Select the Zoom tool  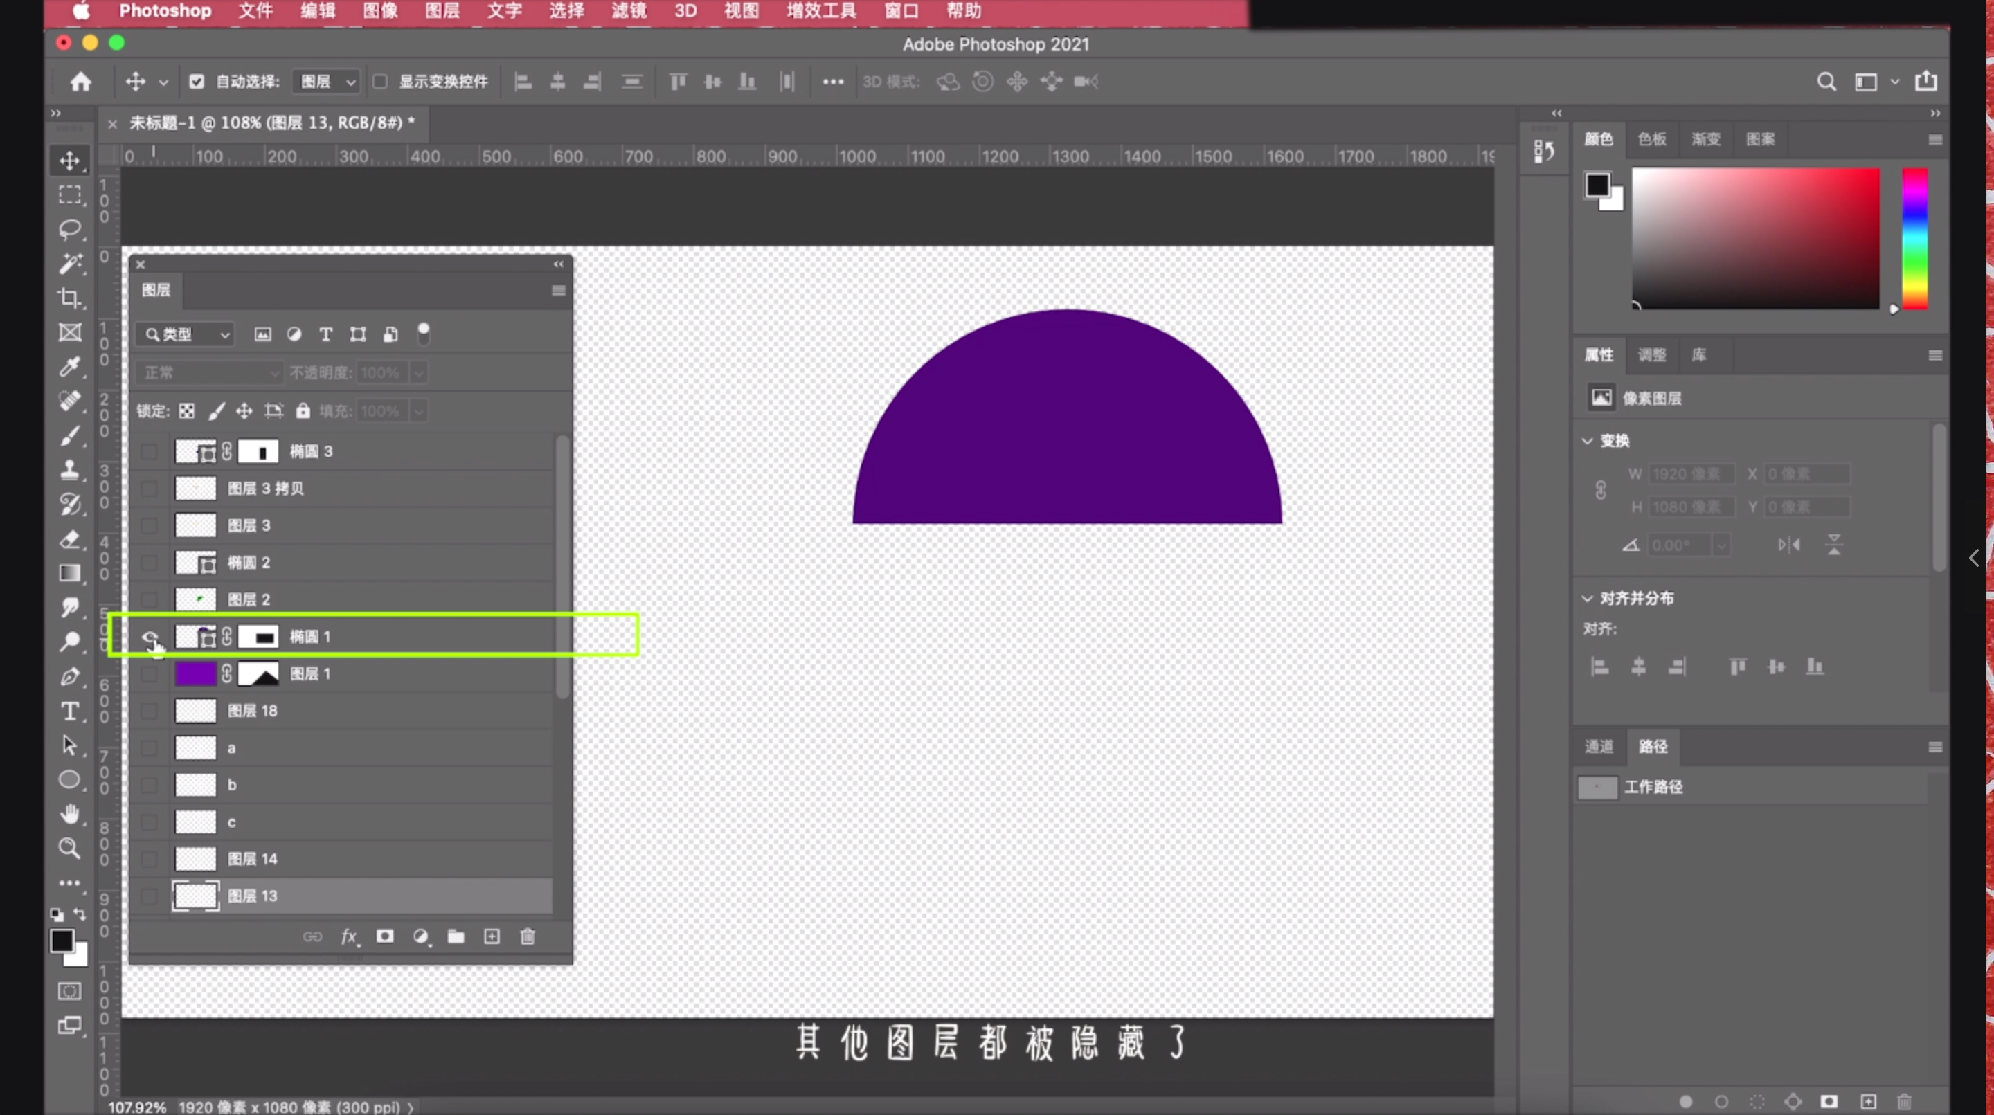(70, 848)
